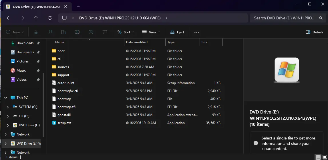The height and width of the screenshot is (160, 328).
Task: Select the DVD Drive (E:) tab title
Action: 37,7
